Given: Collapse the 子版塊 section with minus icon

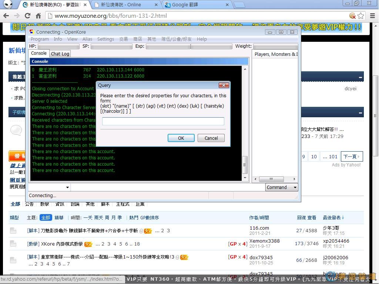Looking at the screenshot, I should (360, 112).
